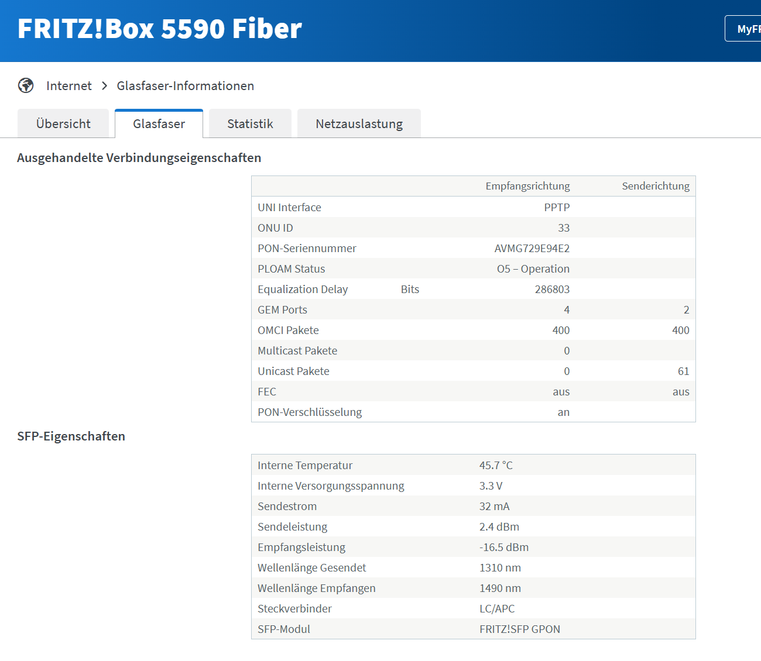Select the 32 mA value

(495, 507)
